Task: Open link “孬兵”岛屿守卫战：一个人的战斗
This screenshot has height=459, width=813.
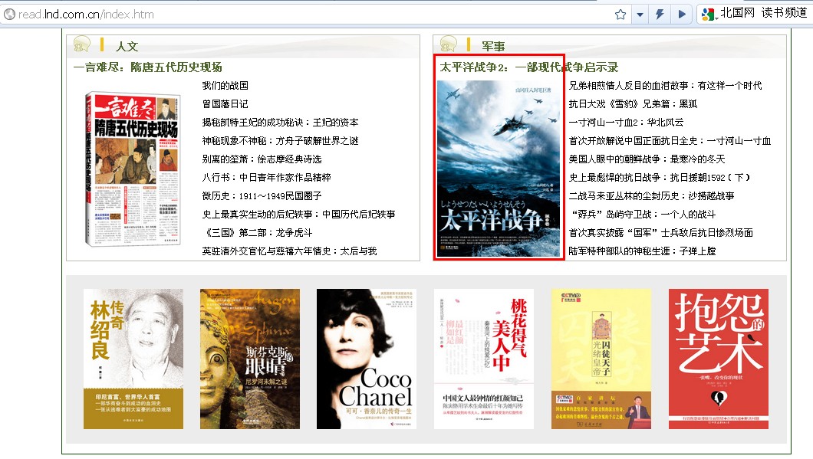Action: pyautogui.click(x=643, y=215)
